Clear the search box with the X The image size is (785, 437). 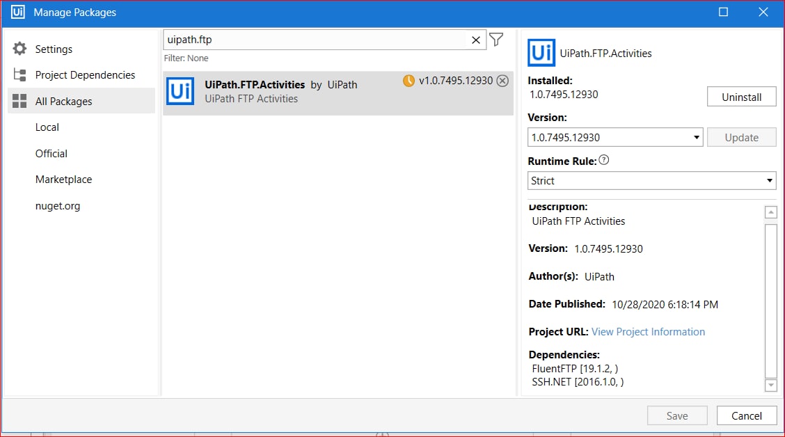pyautogui.click(x=475, y=40)
